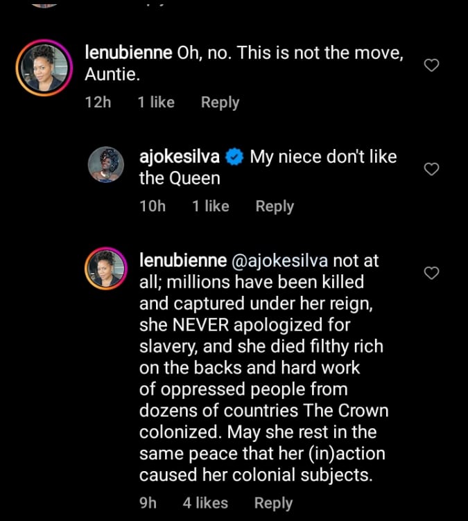This screenshot has width=468, height=521.
Task: Tap the 12h timestamp
Action: pos(98,103)
